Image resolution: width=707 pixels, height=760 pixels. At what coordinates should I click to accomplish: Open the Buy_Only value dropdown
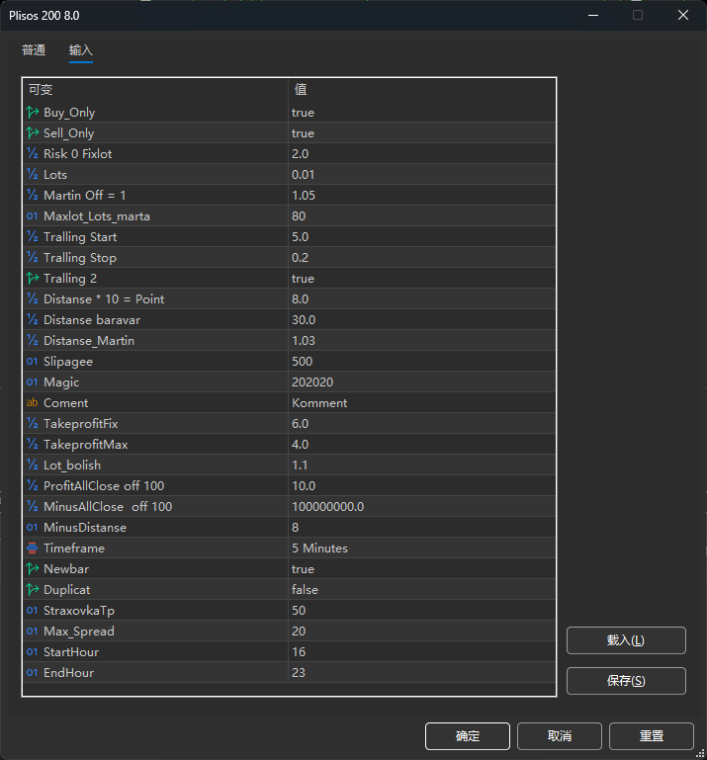click(x=303, y=113)
